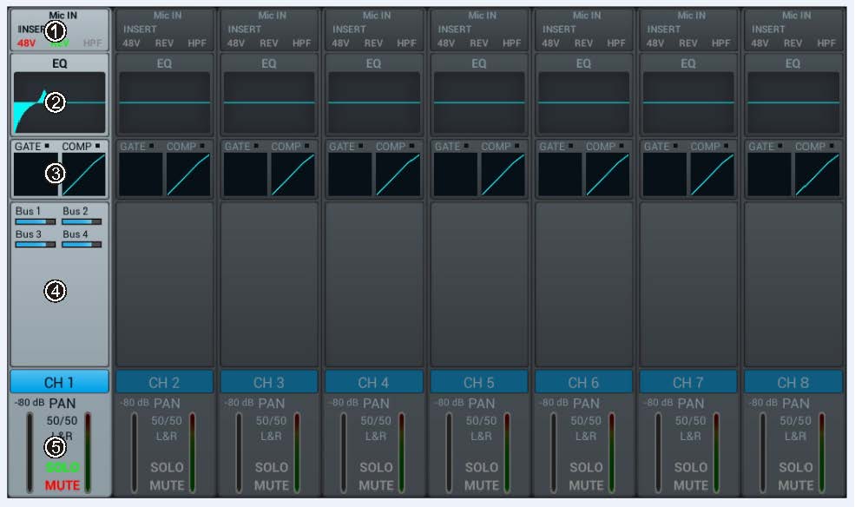Mute channel 5
This screenshot has width=855, height=507.
[x=482, y=485]
